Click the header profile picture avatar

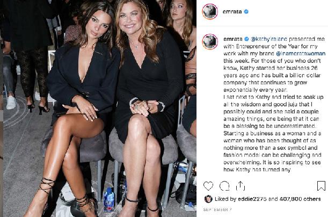210,11
